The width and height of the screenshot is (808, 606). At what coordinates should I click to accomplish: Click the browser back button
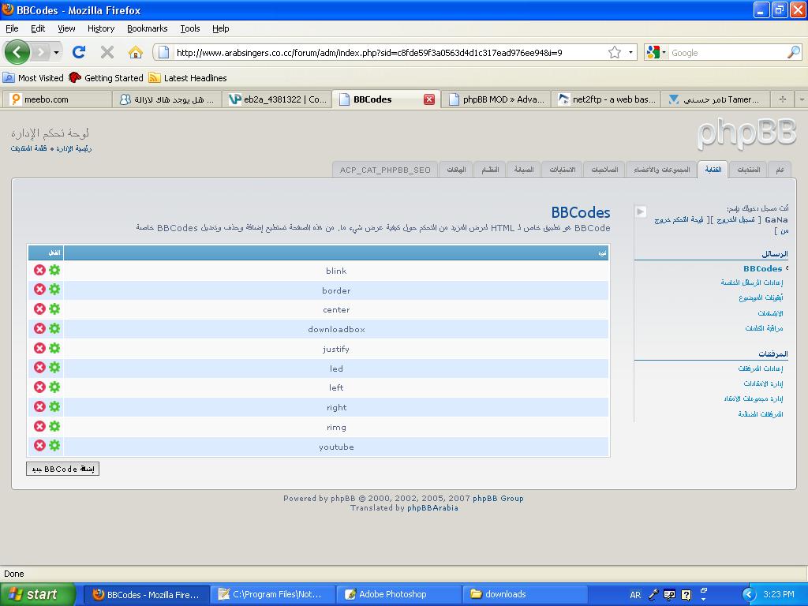click(17, 52)
